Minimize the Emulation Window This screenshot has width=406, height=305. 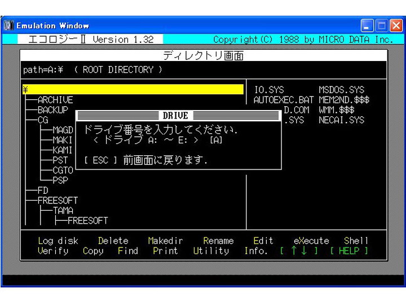coord(367,25)
